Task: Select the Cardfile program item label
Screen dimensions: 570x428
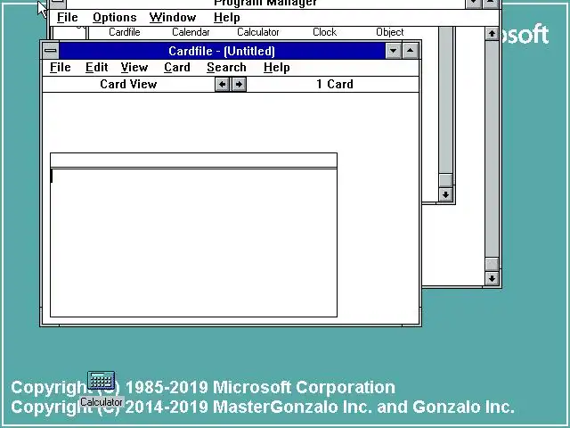Action: [125, 32]
